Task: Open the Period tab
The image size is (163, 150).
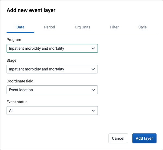Action: (x=49, y=27)
